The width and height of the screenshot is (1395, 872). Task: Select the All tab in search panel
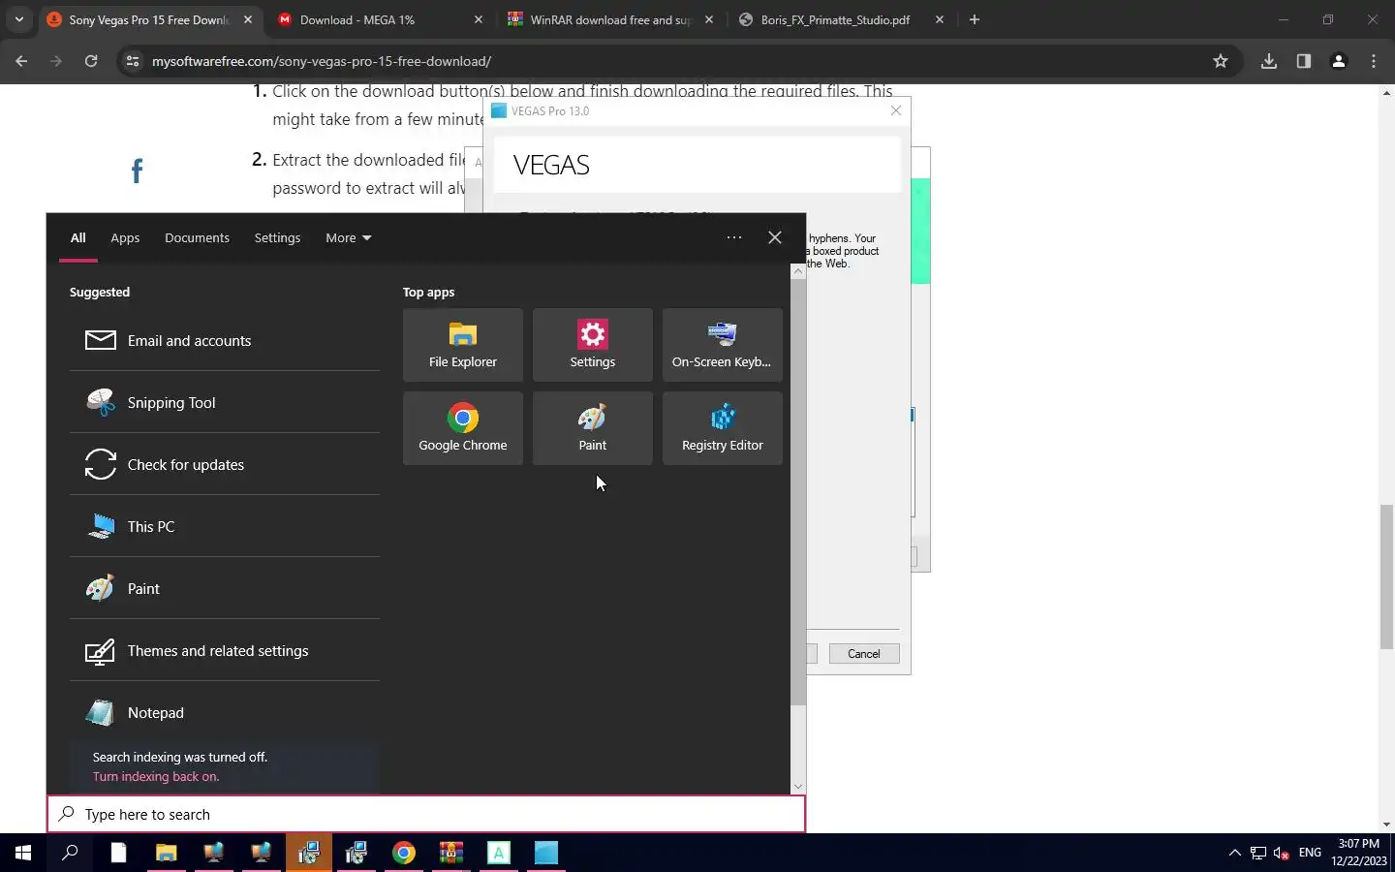tap(78, 237)
